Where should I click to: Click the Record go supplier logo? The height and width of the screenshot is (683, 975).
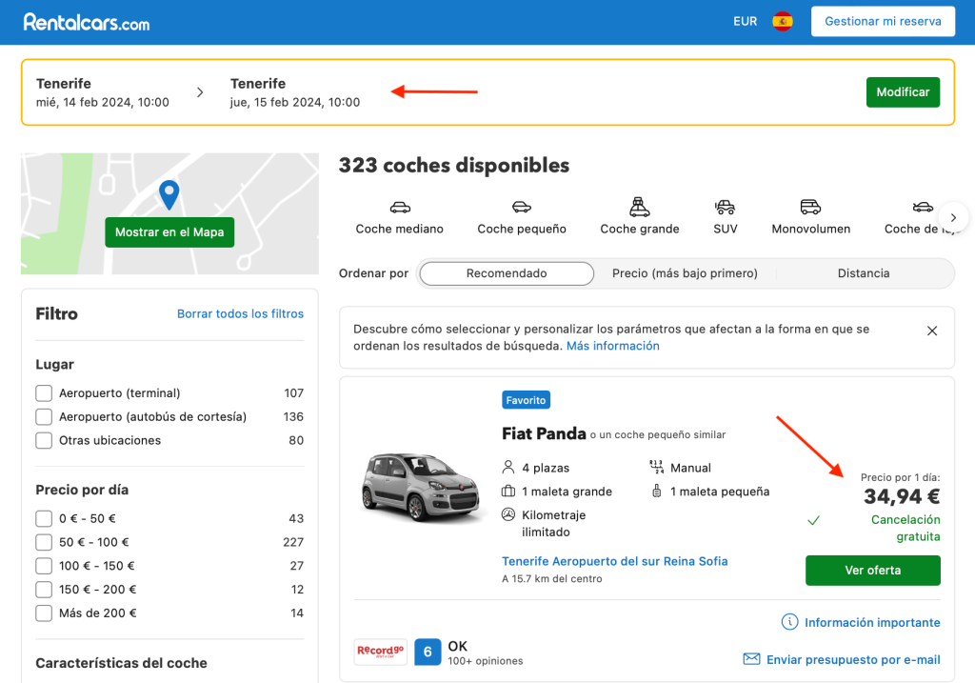[x=381, y=652]
